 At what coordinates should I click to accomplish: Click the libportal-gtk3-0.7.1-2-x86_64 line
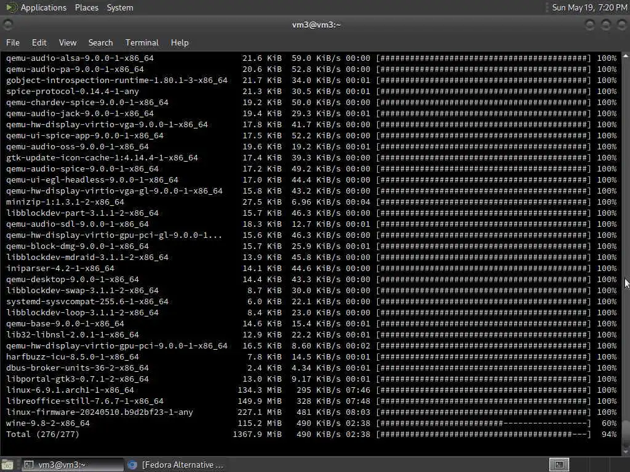coord(311,379)
